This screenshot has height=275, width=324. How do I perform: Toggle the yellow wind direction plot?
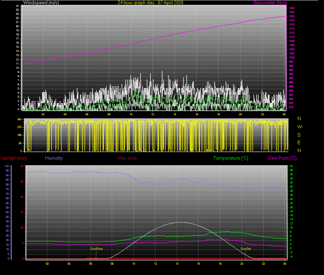(155, 134)
